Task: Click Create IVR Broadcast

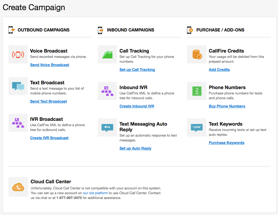Action: [49, 138]
